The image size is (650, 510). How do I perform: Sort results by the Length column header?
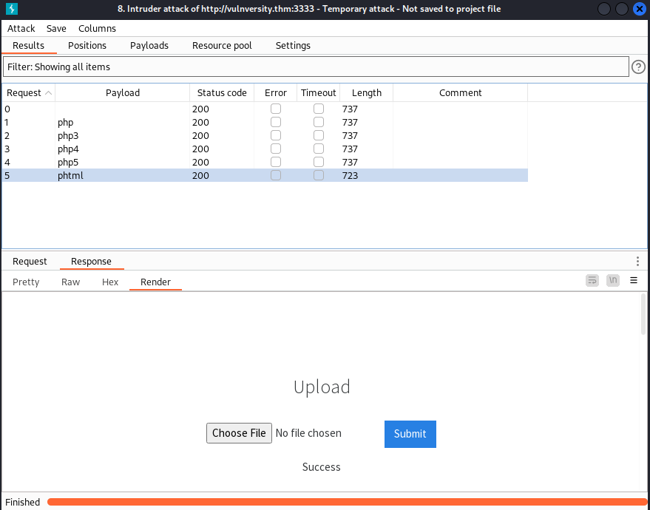pos(367,93)
